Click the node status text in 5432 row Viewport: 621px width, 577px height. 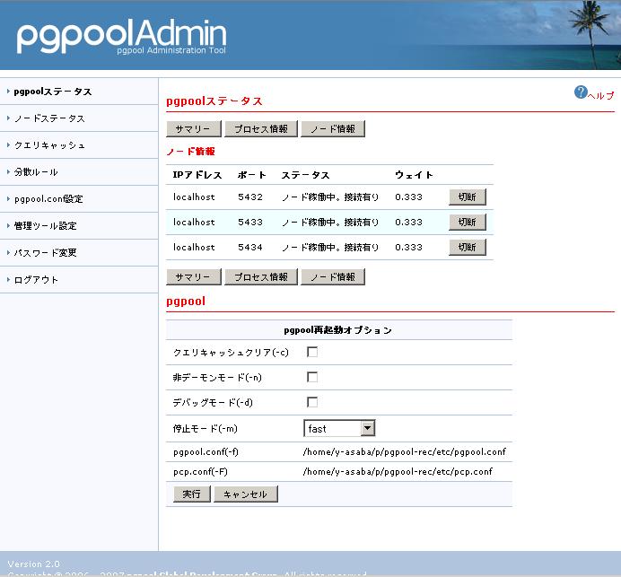330,197
